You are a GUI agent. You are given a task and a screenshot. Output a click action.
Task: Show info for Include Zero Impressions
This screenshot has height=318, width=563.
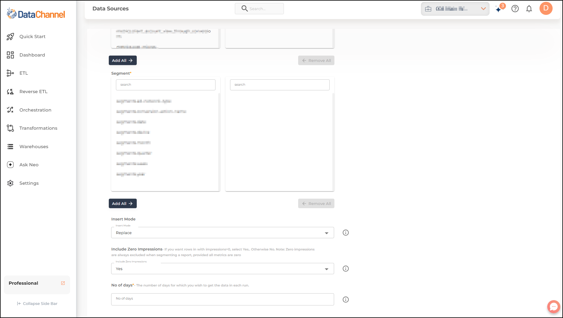(x=346, y=269)
